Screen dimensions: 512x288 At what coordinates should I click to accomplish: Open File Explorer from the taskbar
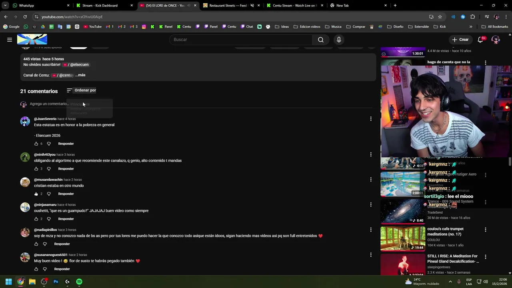(32, 282)
